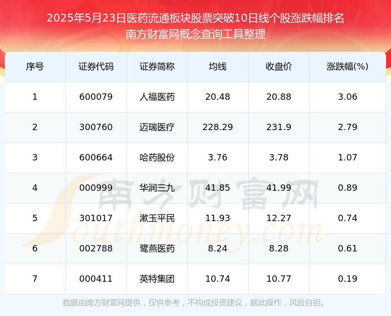
Task: Click moving average value 8.24
Action: (x=217, y=248)
